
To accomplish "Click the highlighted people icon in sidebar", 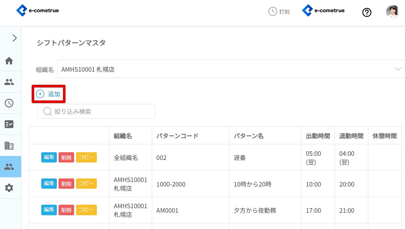I will click(9, 167).
